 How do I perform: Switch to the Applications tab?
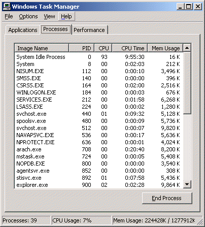tap(23, 30)
